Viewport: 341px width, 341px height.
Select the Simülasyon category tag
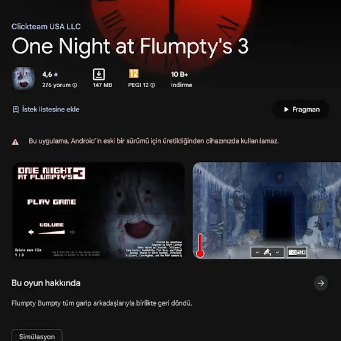[x=37, y=336]
